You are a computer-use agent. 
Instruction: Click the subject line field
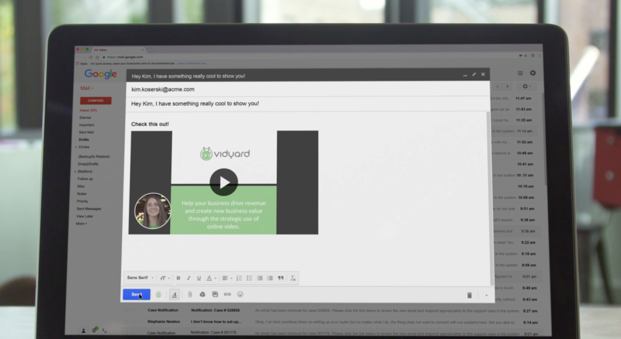click(308, 103)
